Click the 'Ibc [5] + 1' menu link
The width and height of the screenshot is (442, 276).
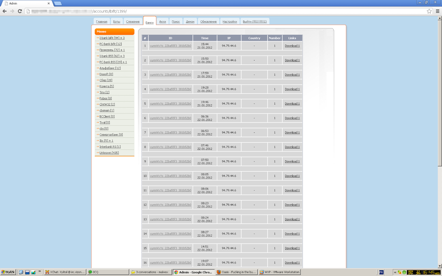pos(106,141)
